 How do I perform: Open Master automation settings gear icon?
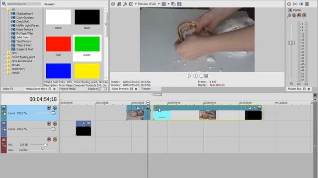pos(294,15)
